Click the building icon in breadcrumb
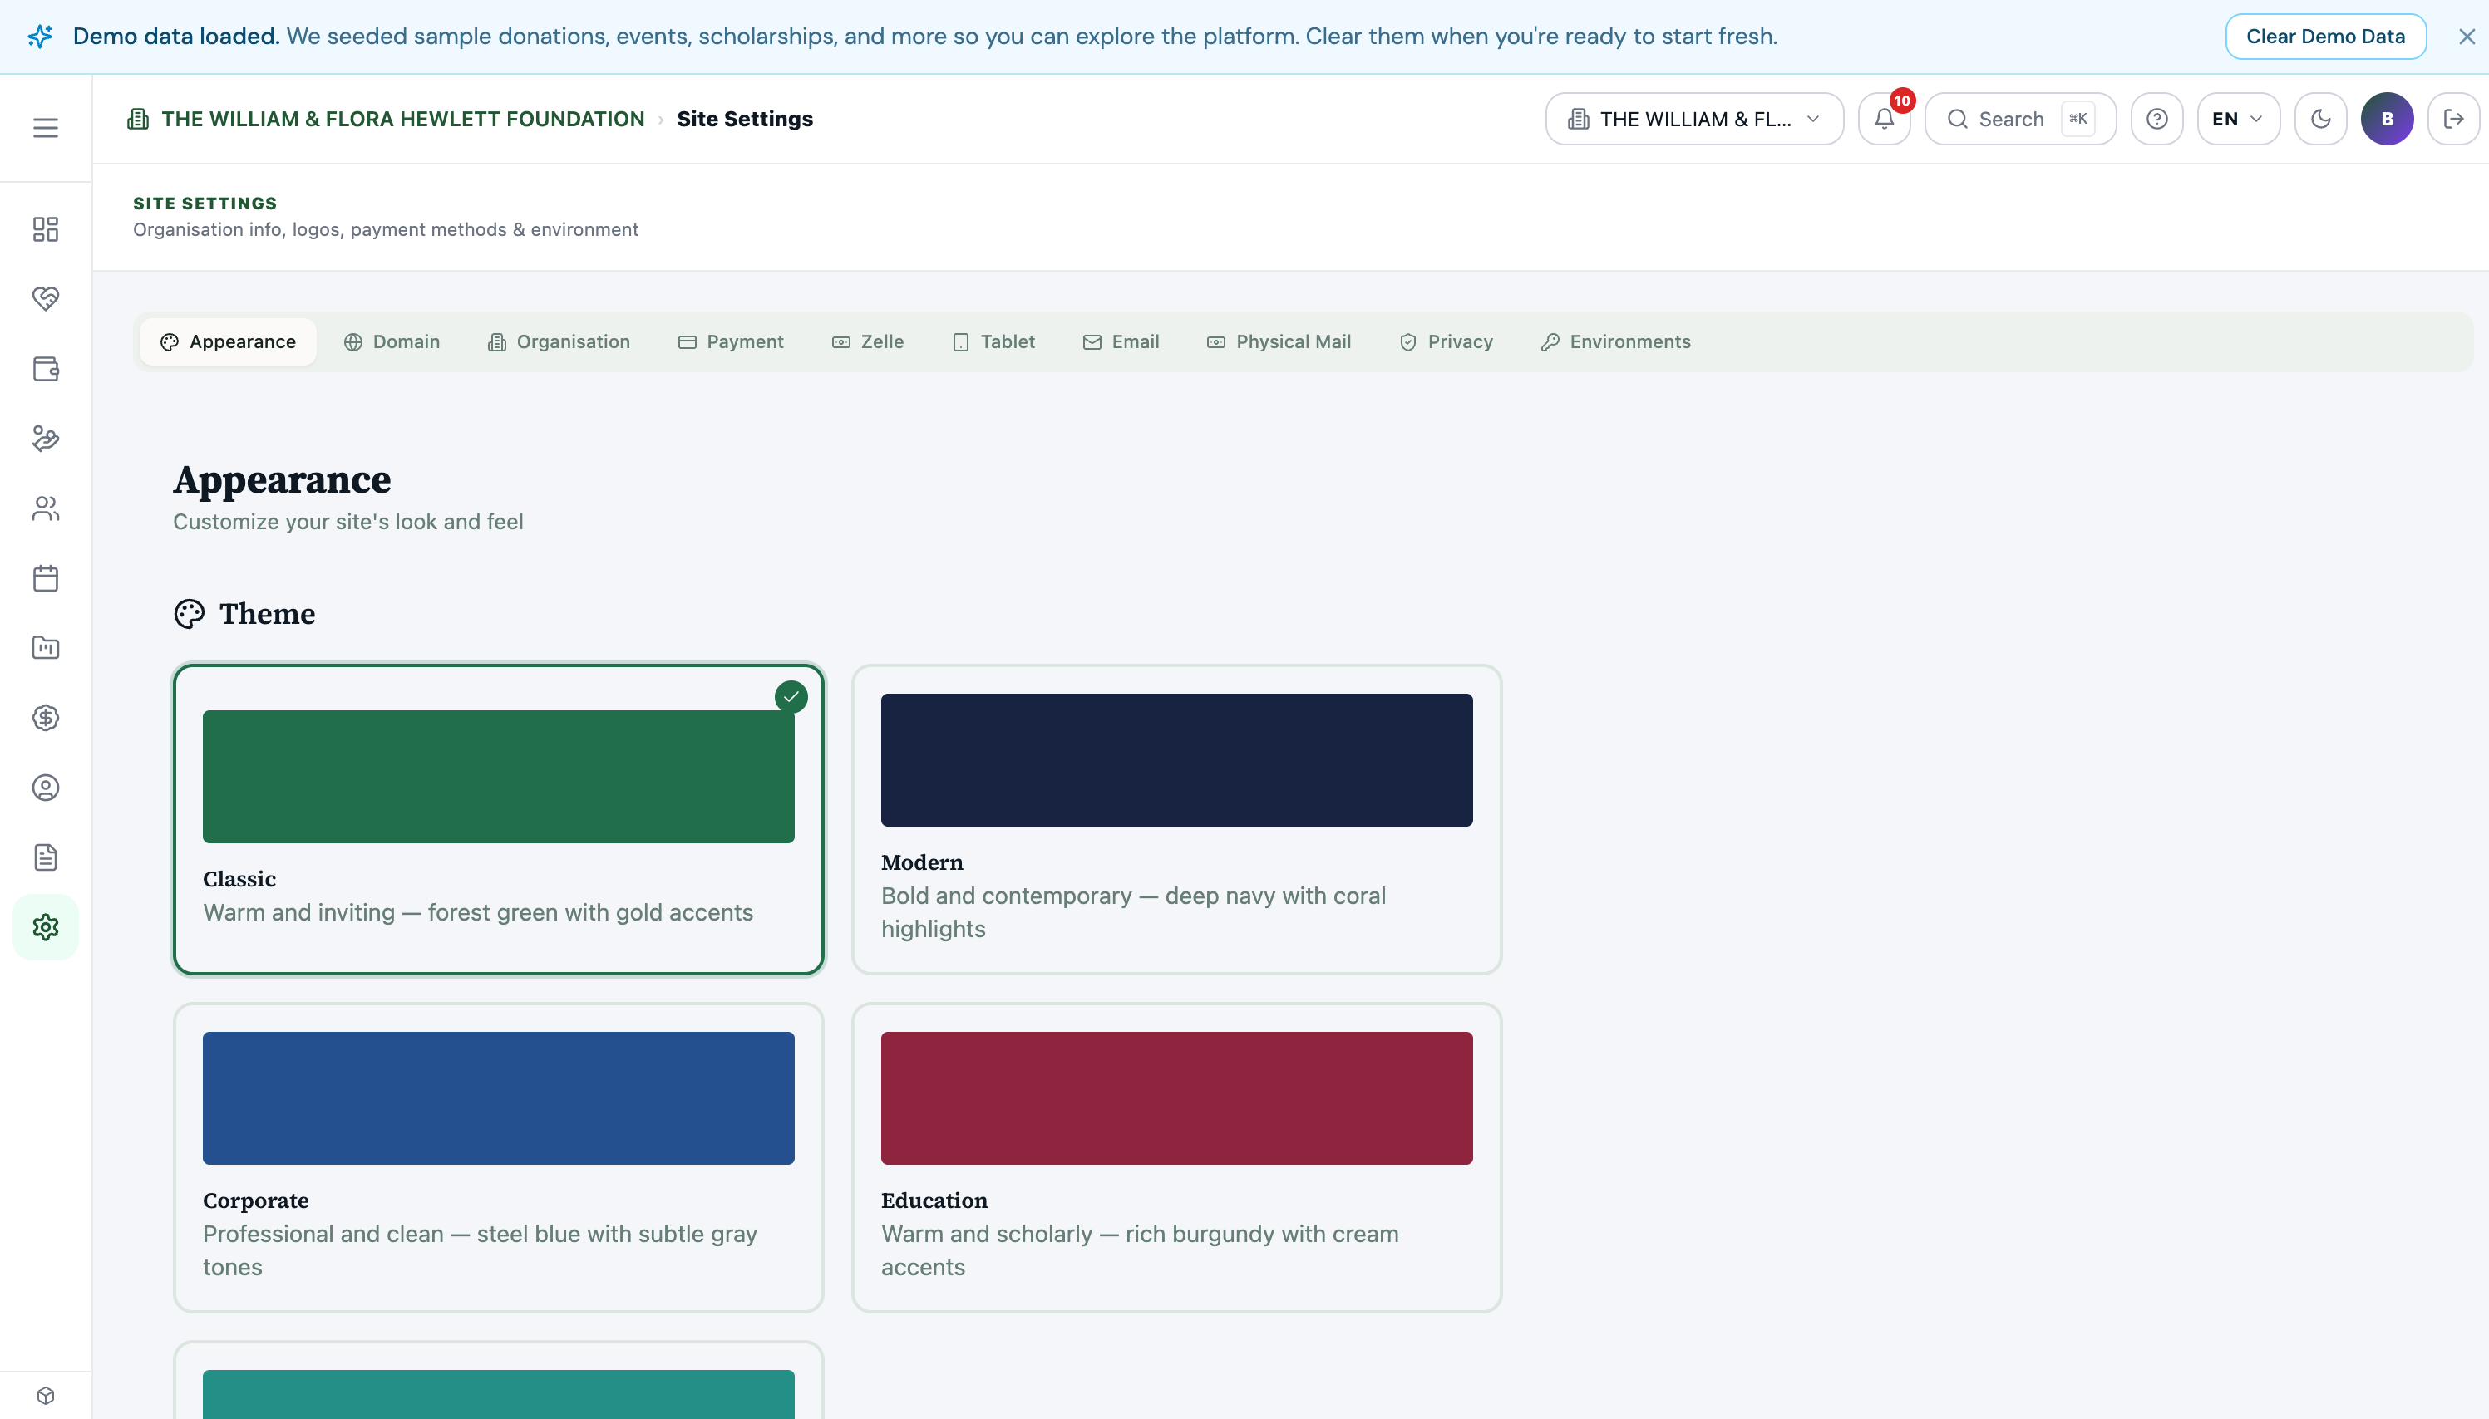Viewport: 2489px width, 1419px height. coord(139,119)
